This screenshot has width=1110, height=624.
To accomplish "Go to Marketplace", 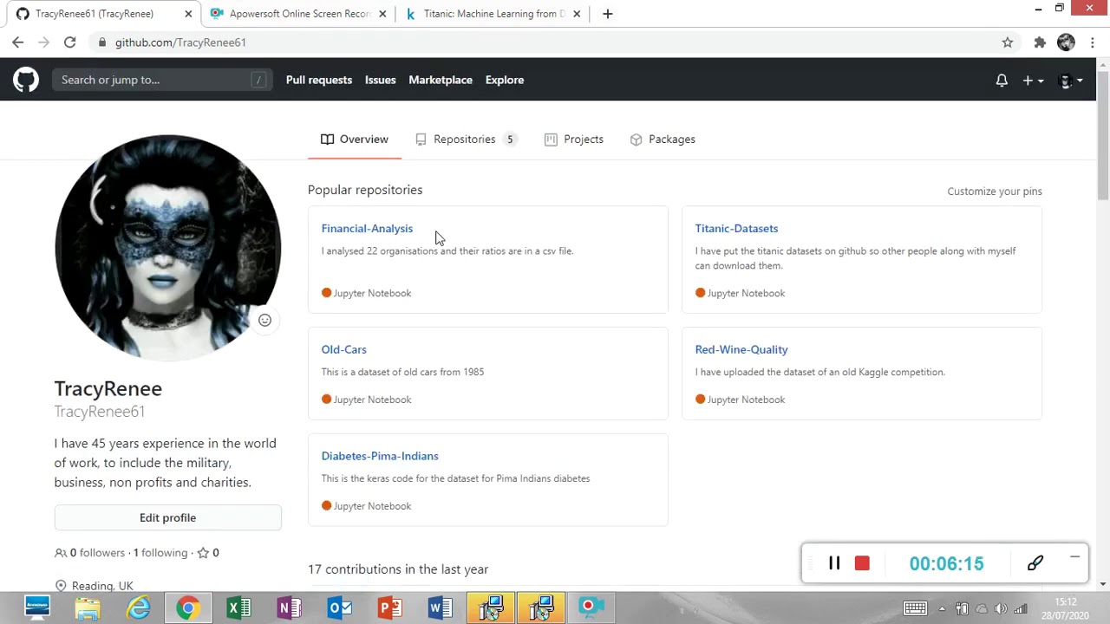I will click(441, 80).
